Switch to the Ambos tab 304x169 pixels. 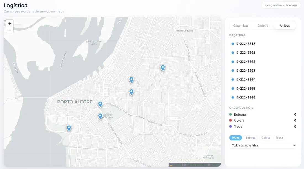click(x=284, y=25)
